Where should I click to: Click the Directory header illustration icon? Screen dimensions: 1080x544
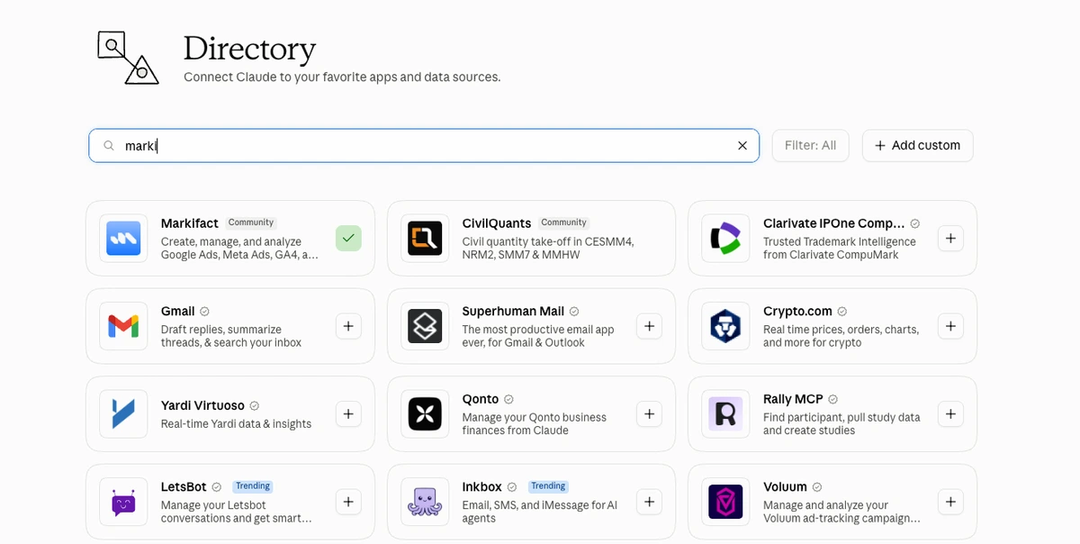(128, 58)
